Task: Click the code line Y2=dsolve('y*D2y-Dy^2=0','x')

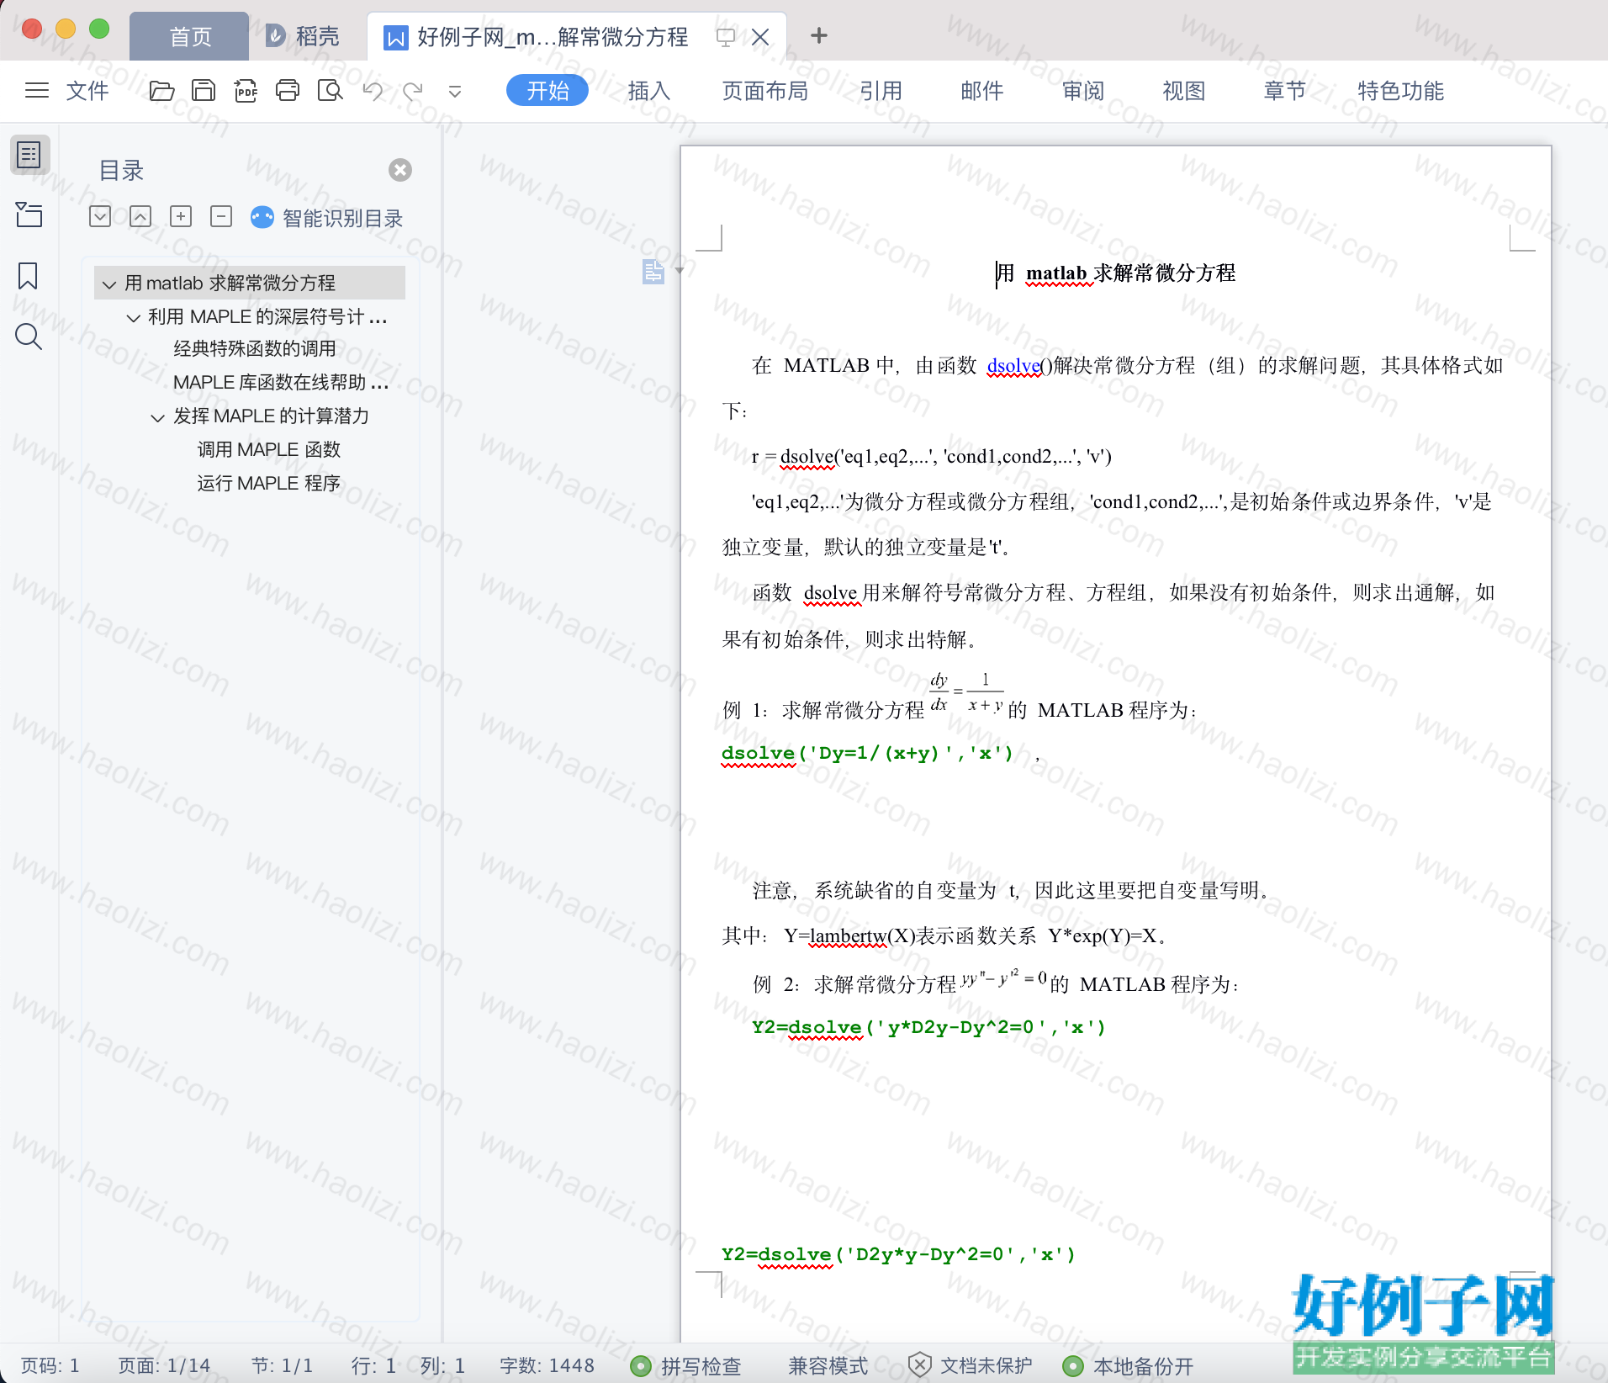Action: pyautogui.click(x=928, y=1027)
